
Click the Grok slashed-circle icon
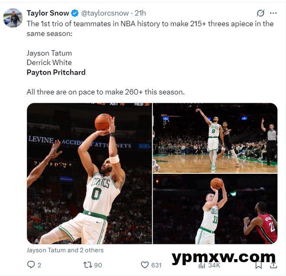click(x=260, y=13)
